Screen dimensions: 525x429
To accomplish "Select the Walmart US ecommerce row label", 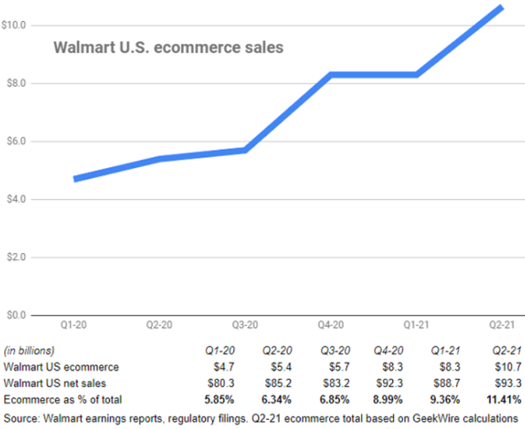I will tap(61, 367).
